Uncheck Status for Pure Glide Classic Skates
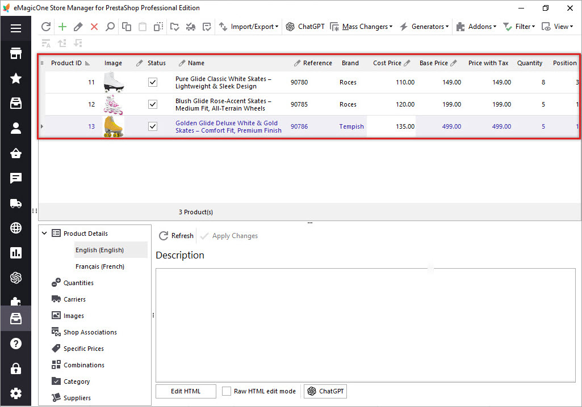Image resolution: width=582 pixels, height=407 pixels. click(153, 82)
